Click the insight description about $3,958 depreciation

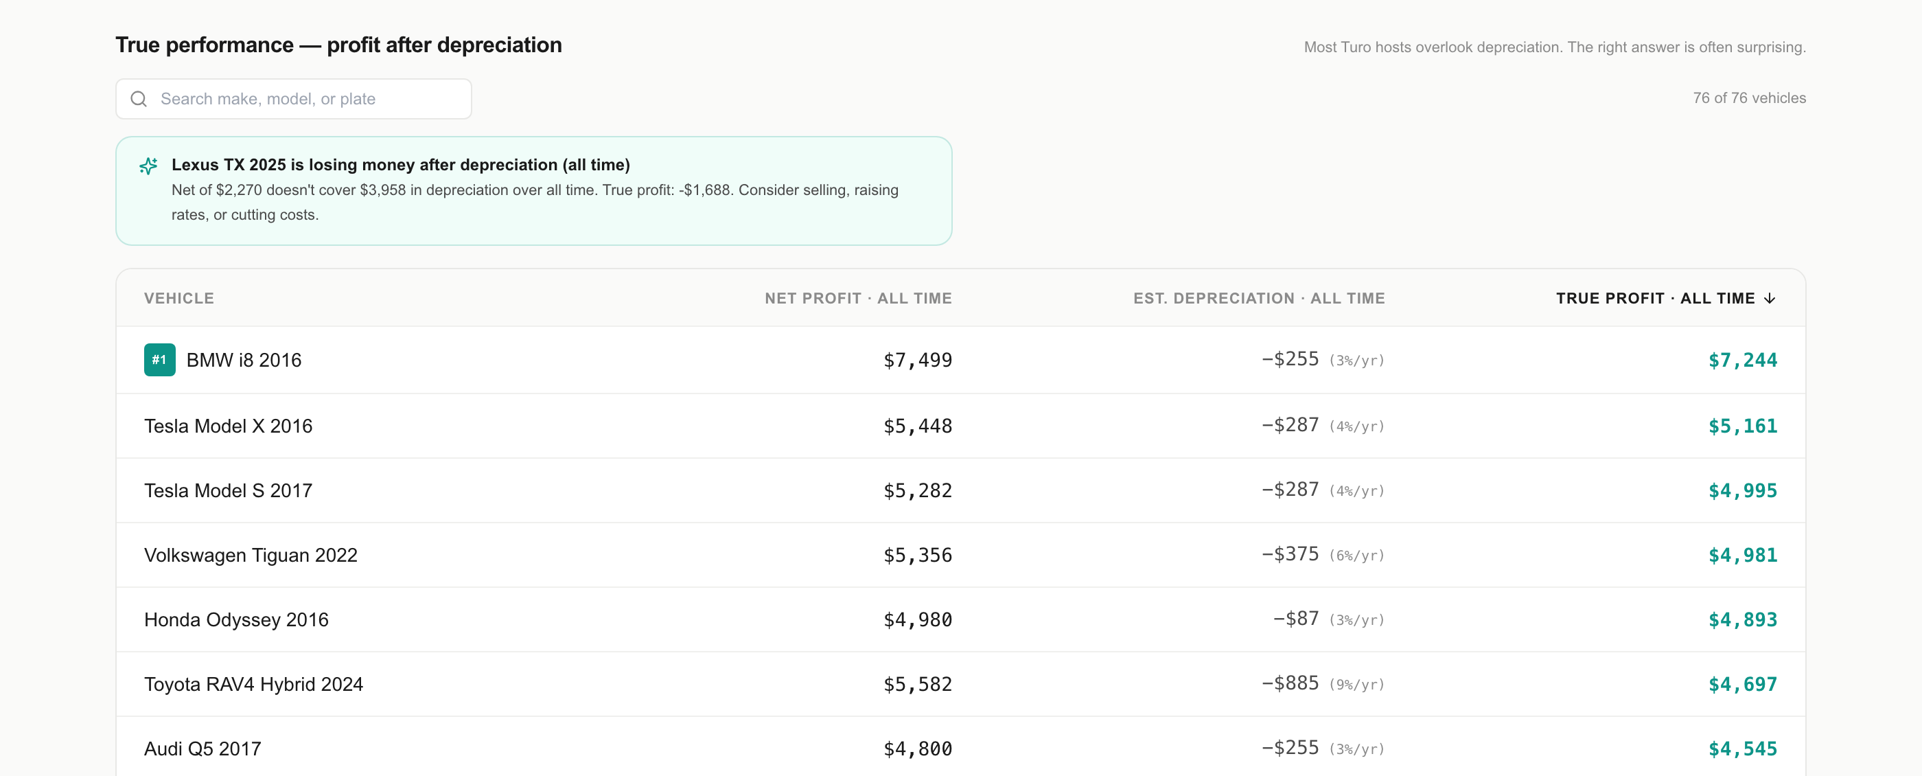(535, 202)
